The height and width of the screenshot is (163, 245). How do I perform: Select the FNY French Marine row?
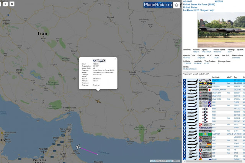[x=214, y=150]
